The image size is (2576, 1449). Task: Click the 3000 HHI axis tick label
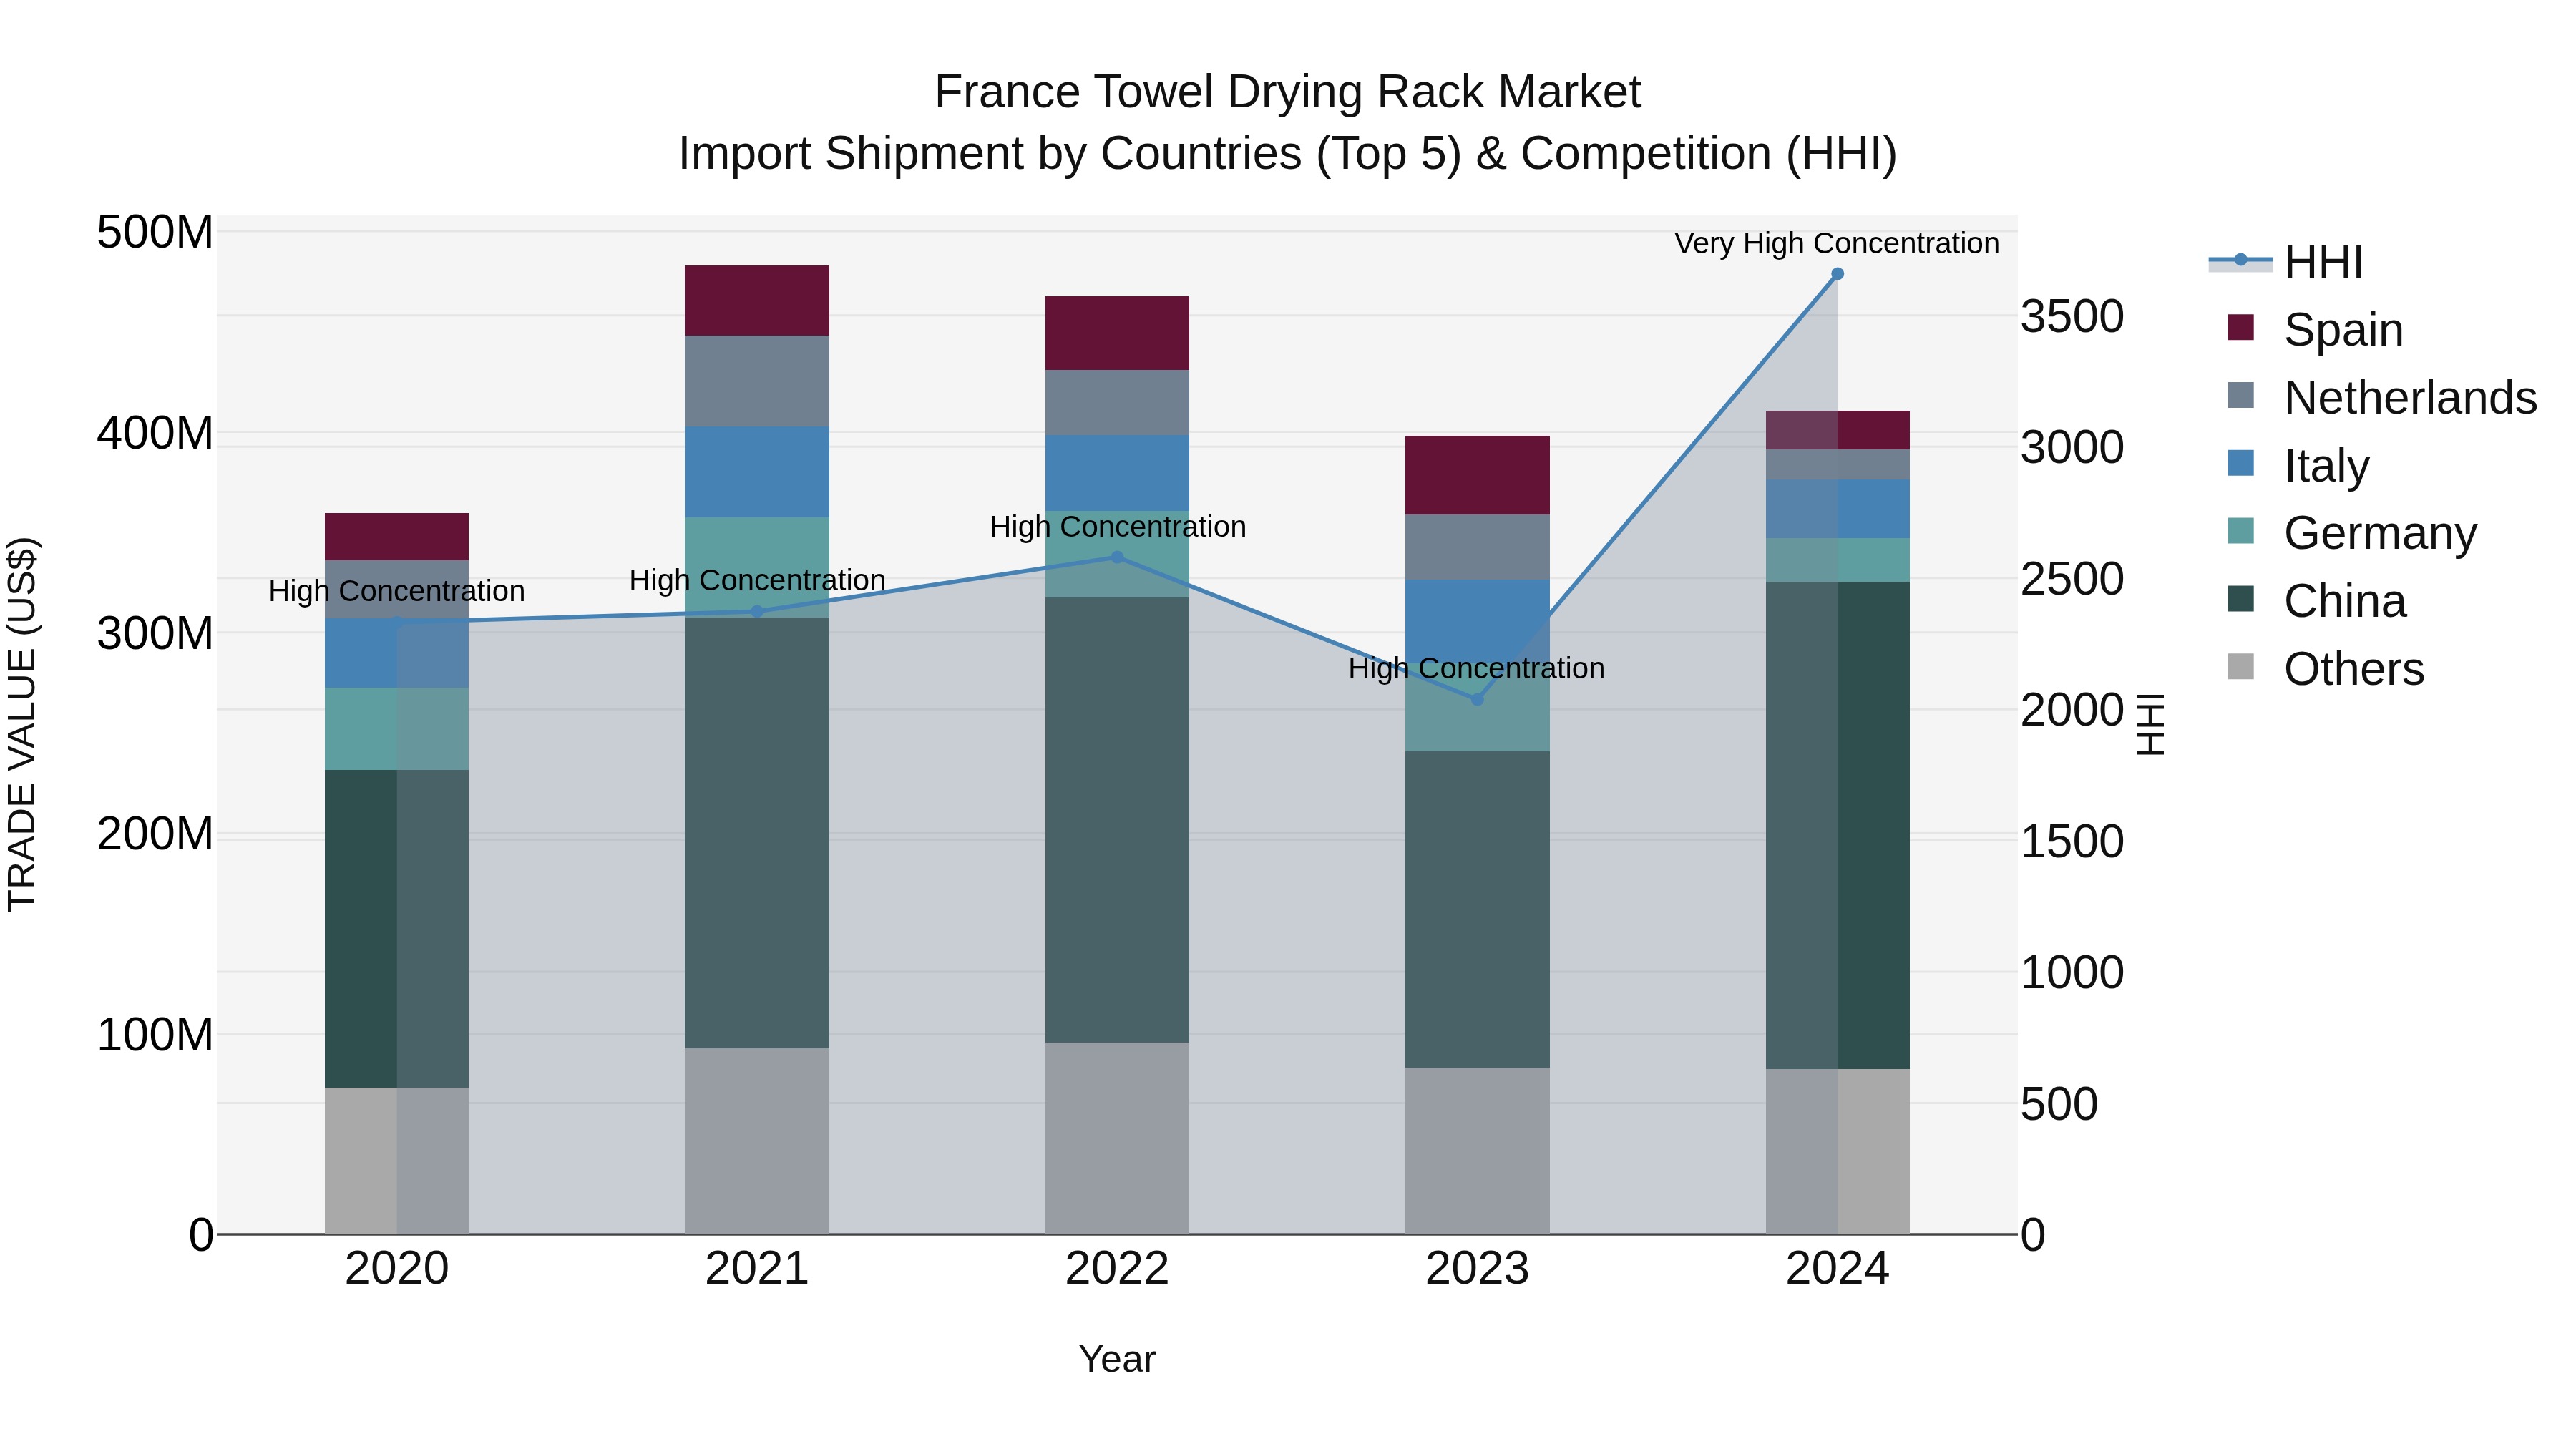coord(2072,447)
